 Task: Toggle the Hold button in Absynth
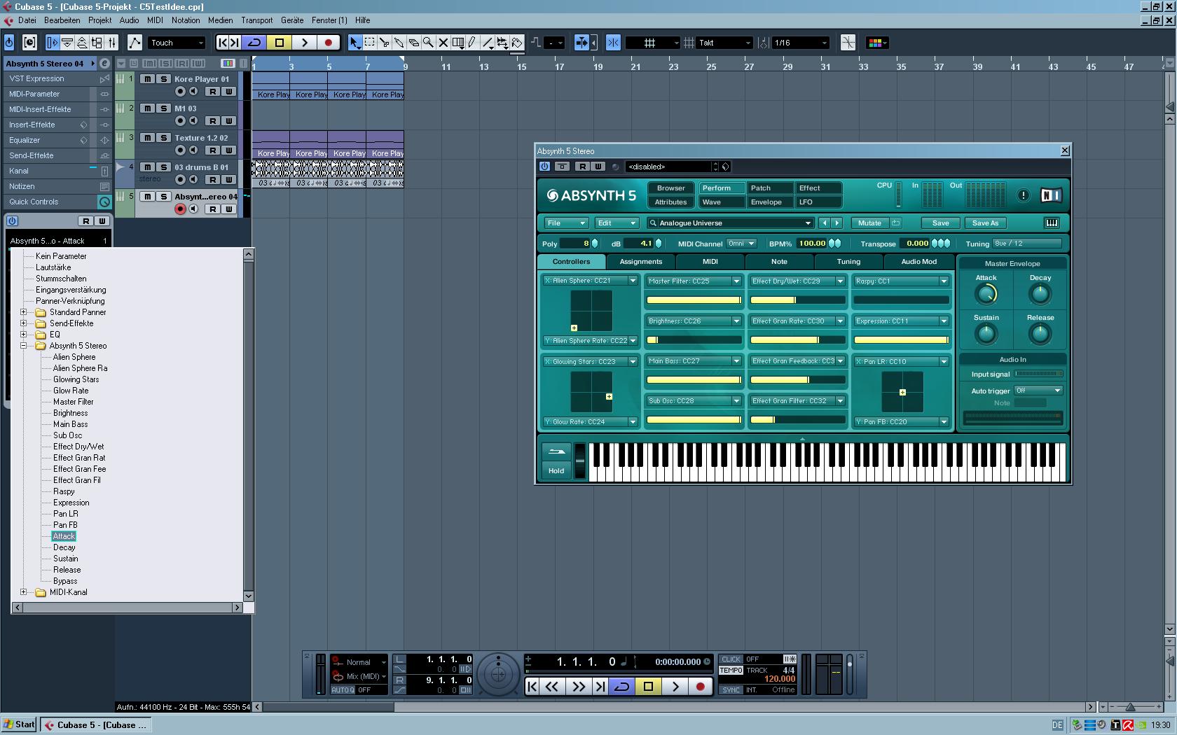click(x=556, y=471)
